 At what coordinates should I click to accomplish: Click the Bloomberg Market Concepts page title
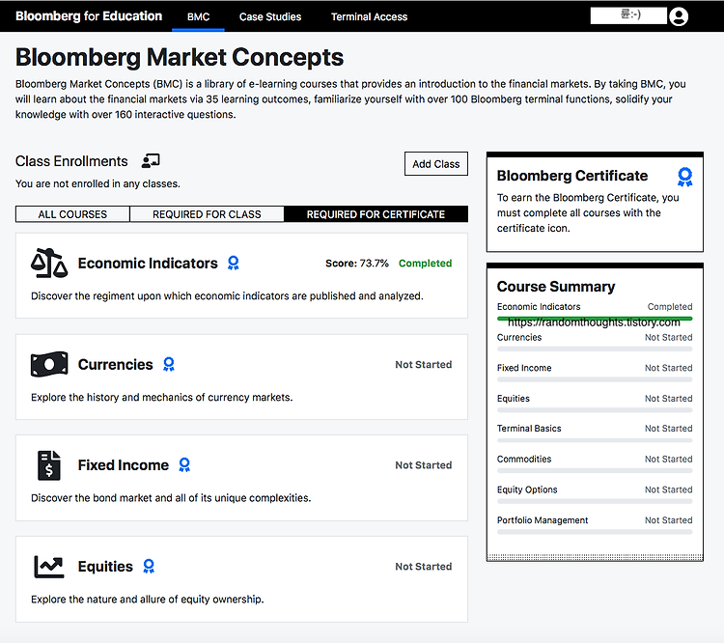180,57
